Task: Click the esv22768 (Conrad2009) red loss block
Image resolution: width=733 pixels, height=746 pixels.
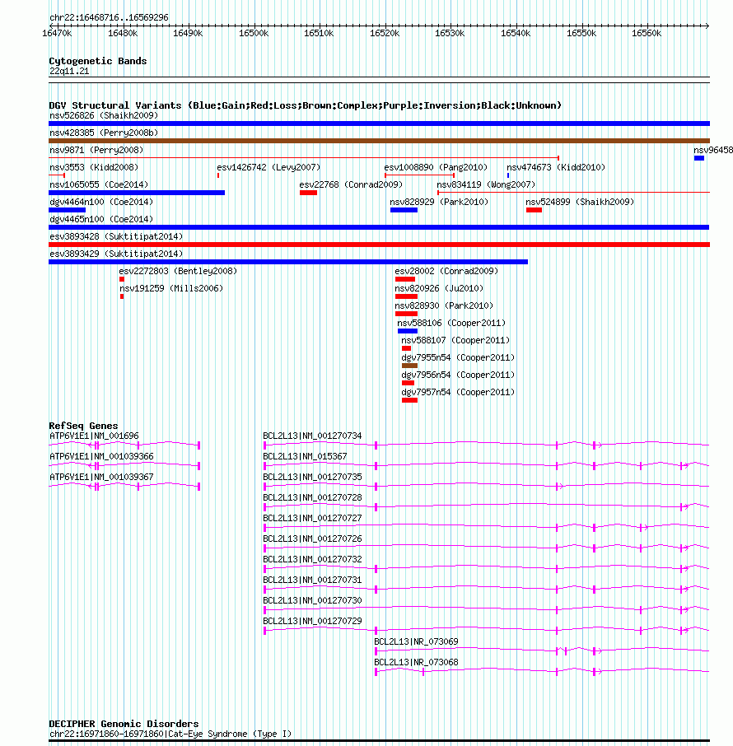Action: point(308,193)
